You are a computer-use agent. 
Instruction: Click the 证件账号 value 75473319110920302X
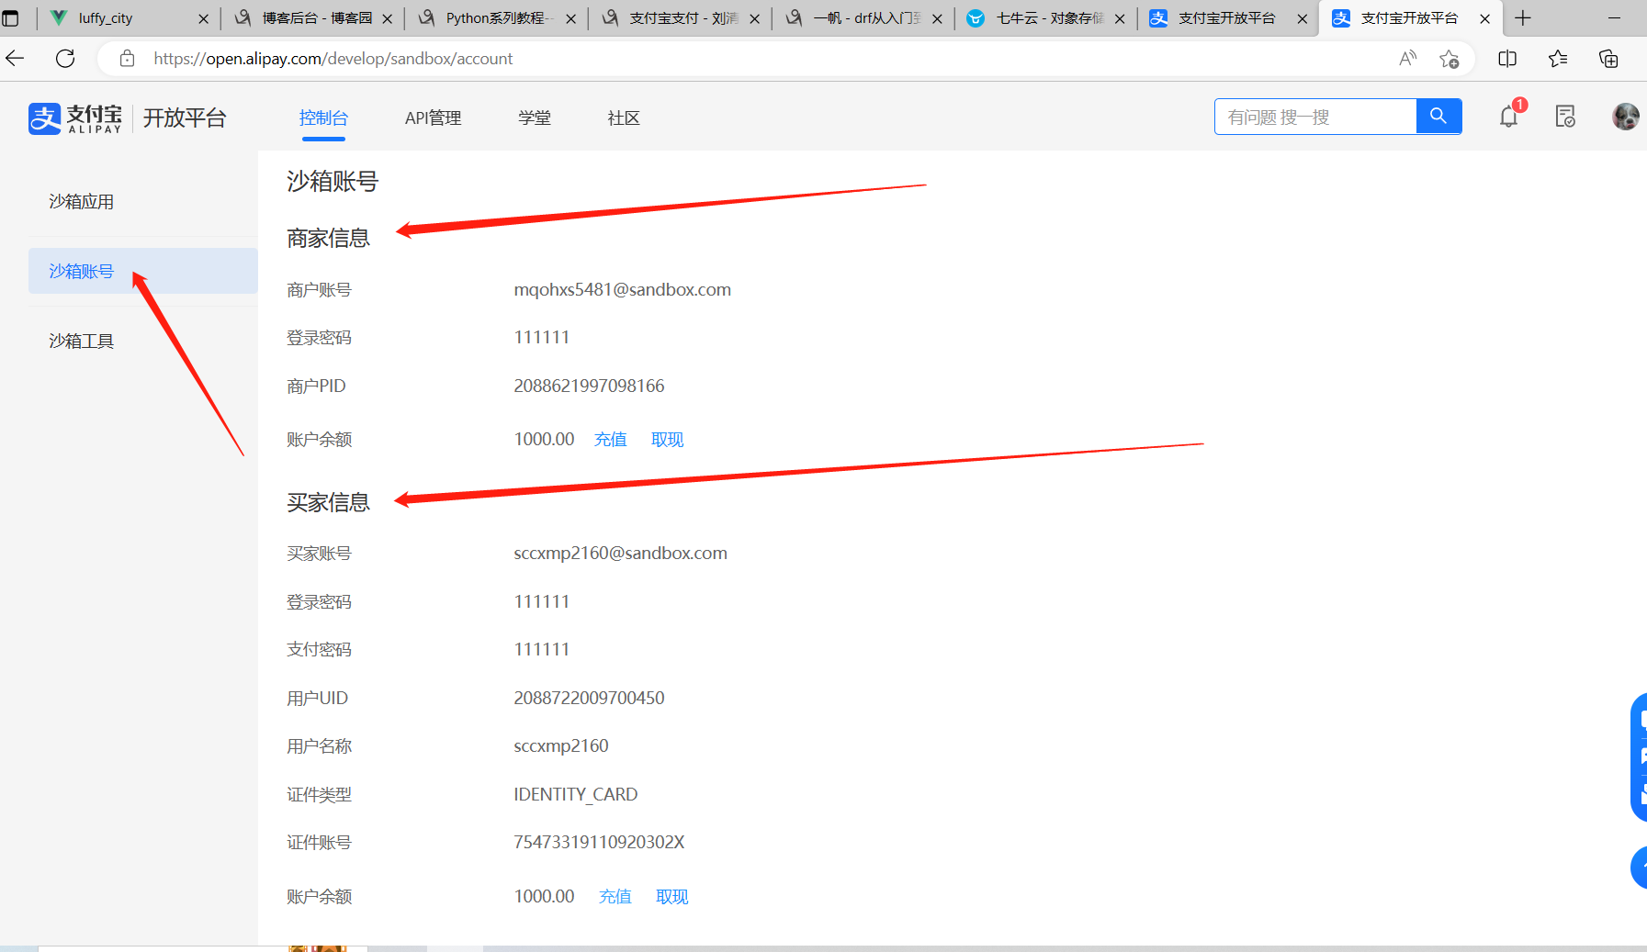coord(599,843)
